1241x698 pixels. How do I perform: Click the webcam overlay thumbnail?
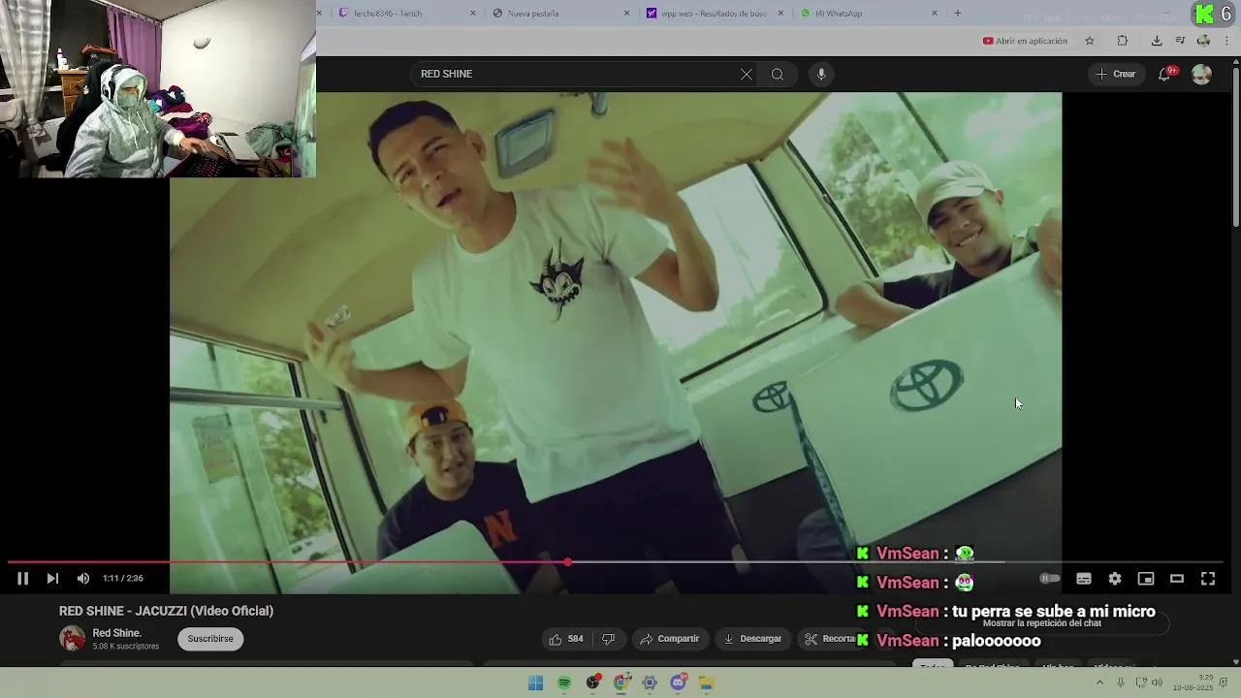point(158,89)
